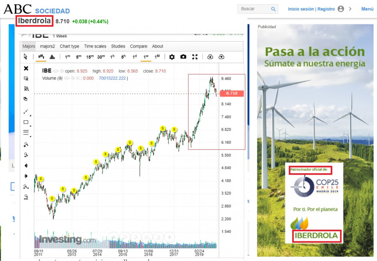
Task: Open chart settings gear icon
Action: click(172, 57)
